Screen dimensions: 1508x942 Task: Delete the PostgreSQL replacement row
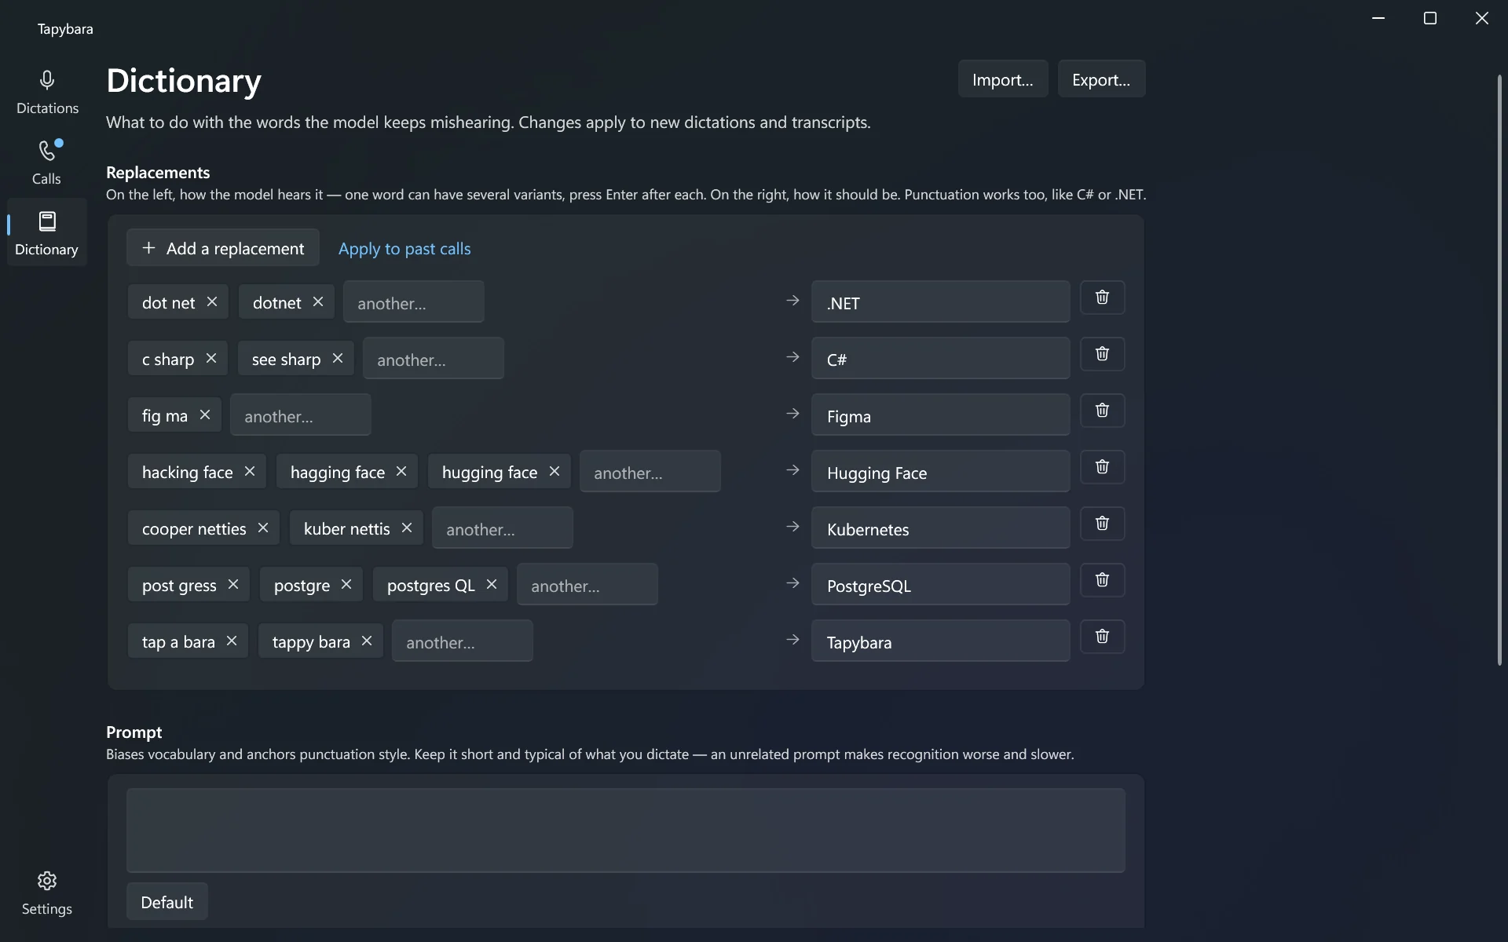tap(1102, 580)
